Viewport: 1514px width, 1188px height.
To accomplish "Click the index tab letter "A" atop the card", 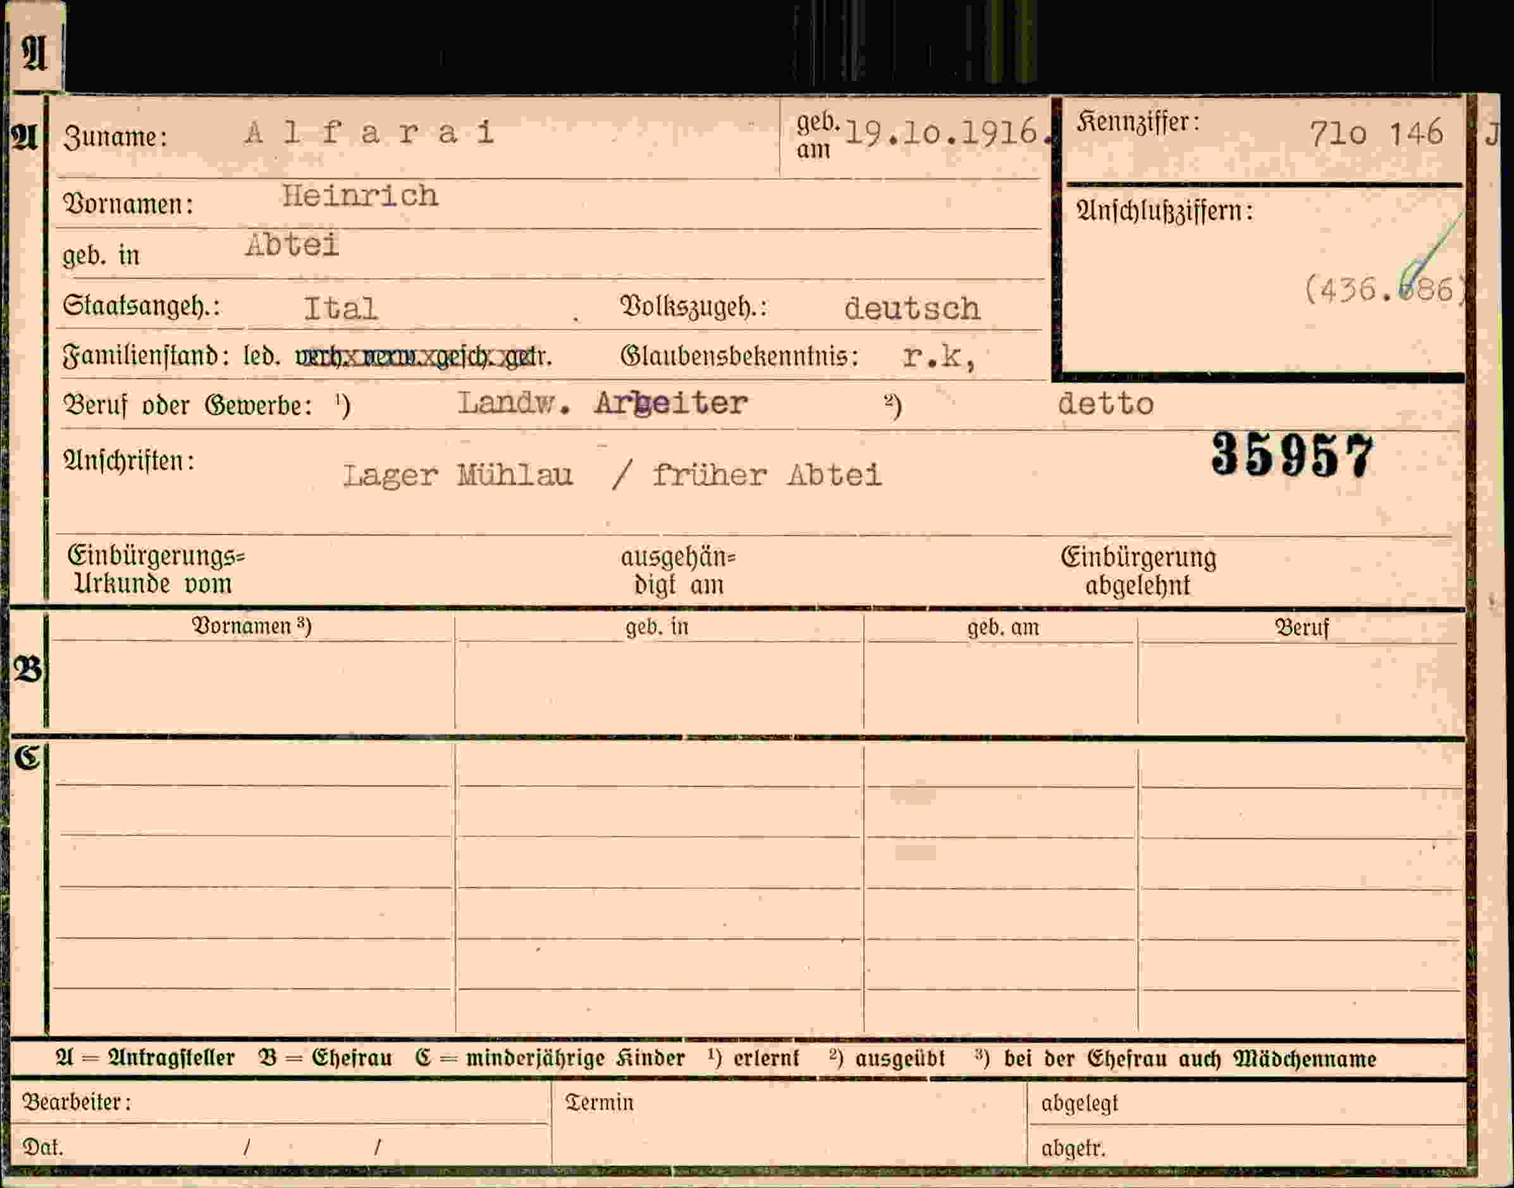I will click(x=34, y=54).
